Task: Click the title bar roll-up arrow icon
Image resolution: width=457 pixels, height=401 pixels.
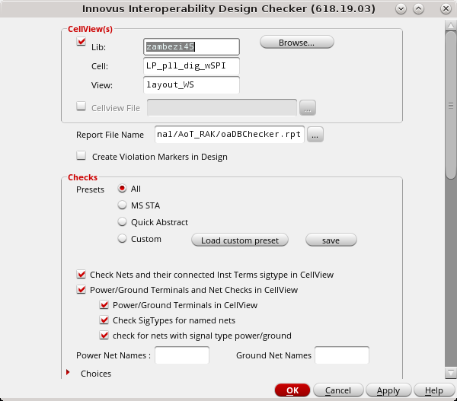Action: pos(418,8)
